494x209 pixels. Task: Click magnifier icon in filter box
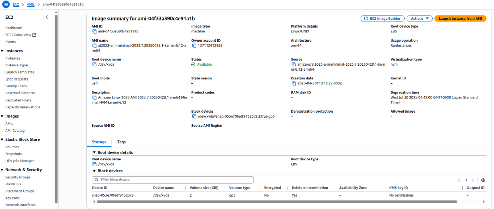96,180
